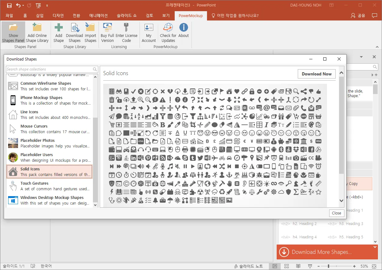Expand Quick Access Toolbar customize arrow
This screenshot has height=270, width=382.
click(x=47, y=5)
